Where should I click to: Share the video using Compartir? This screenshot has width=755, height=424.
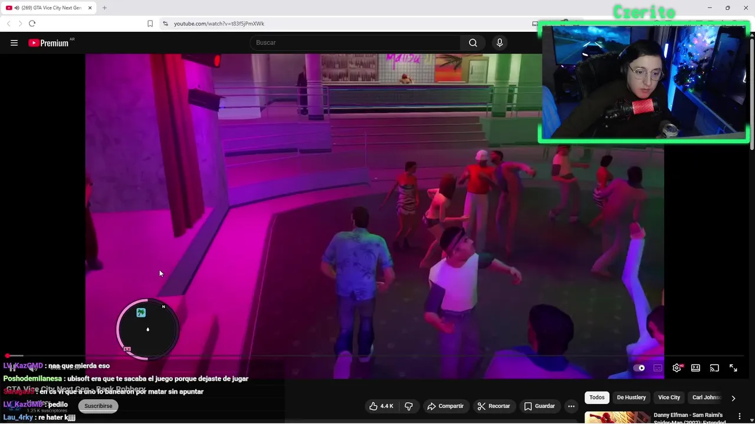[x=445, y=406]
